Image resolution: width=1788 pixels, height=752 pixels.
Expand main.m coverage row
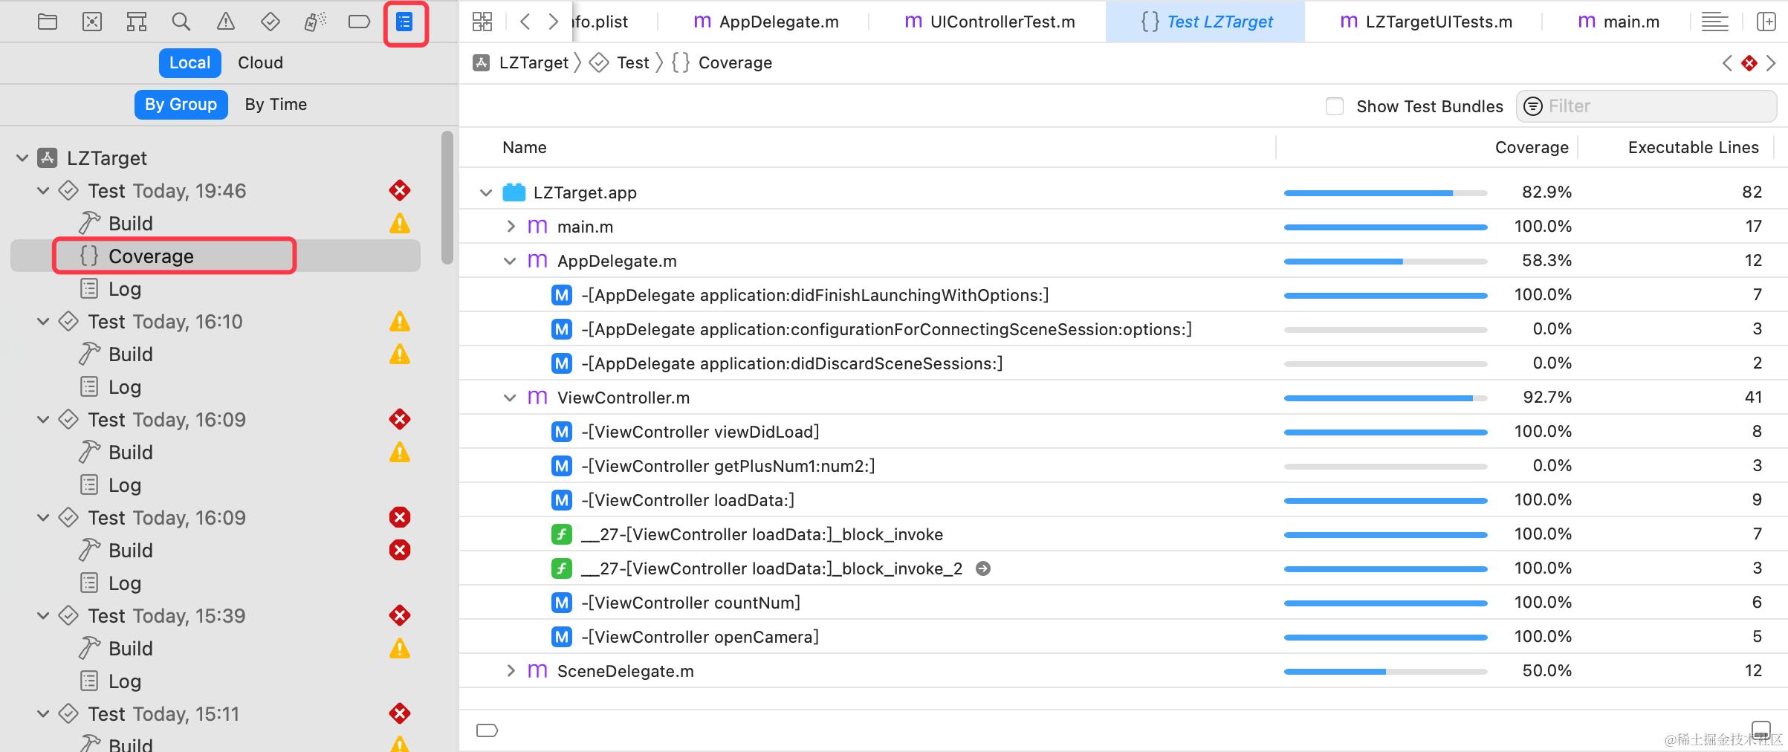click(x=511, y=227)
